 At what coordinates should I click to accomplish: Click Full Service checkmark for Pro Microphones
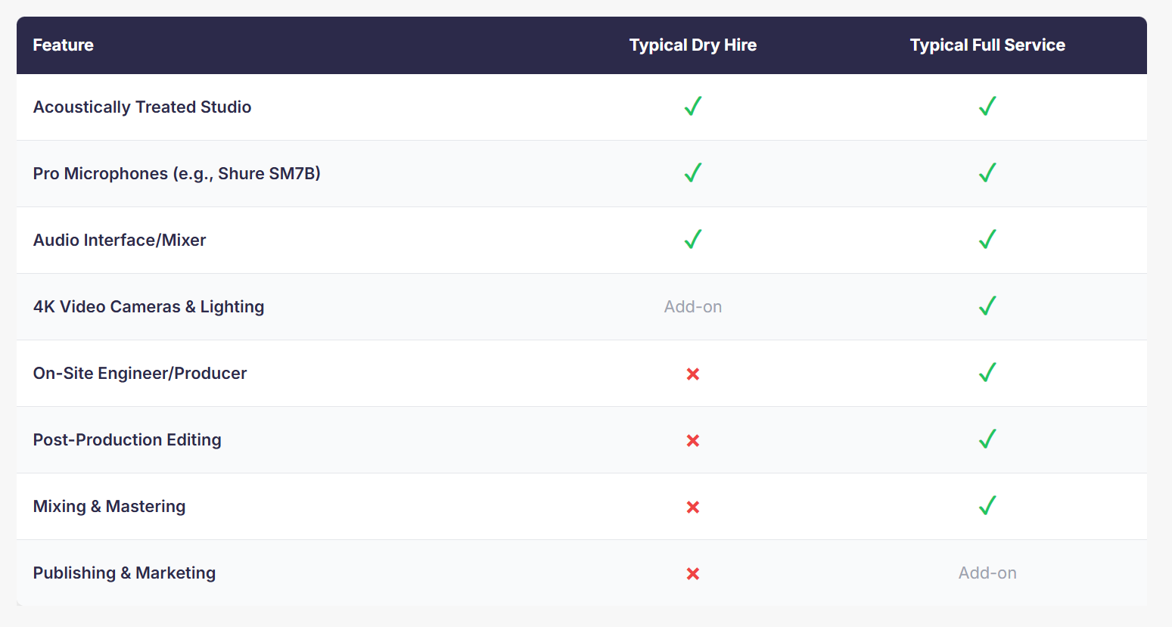click(x=987, y=173)
